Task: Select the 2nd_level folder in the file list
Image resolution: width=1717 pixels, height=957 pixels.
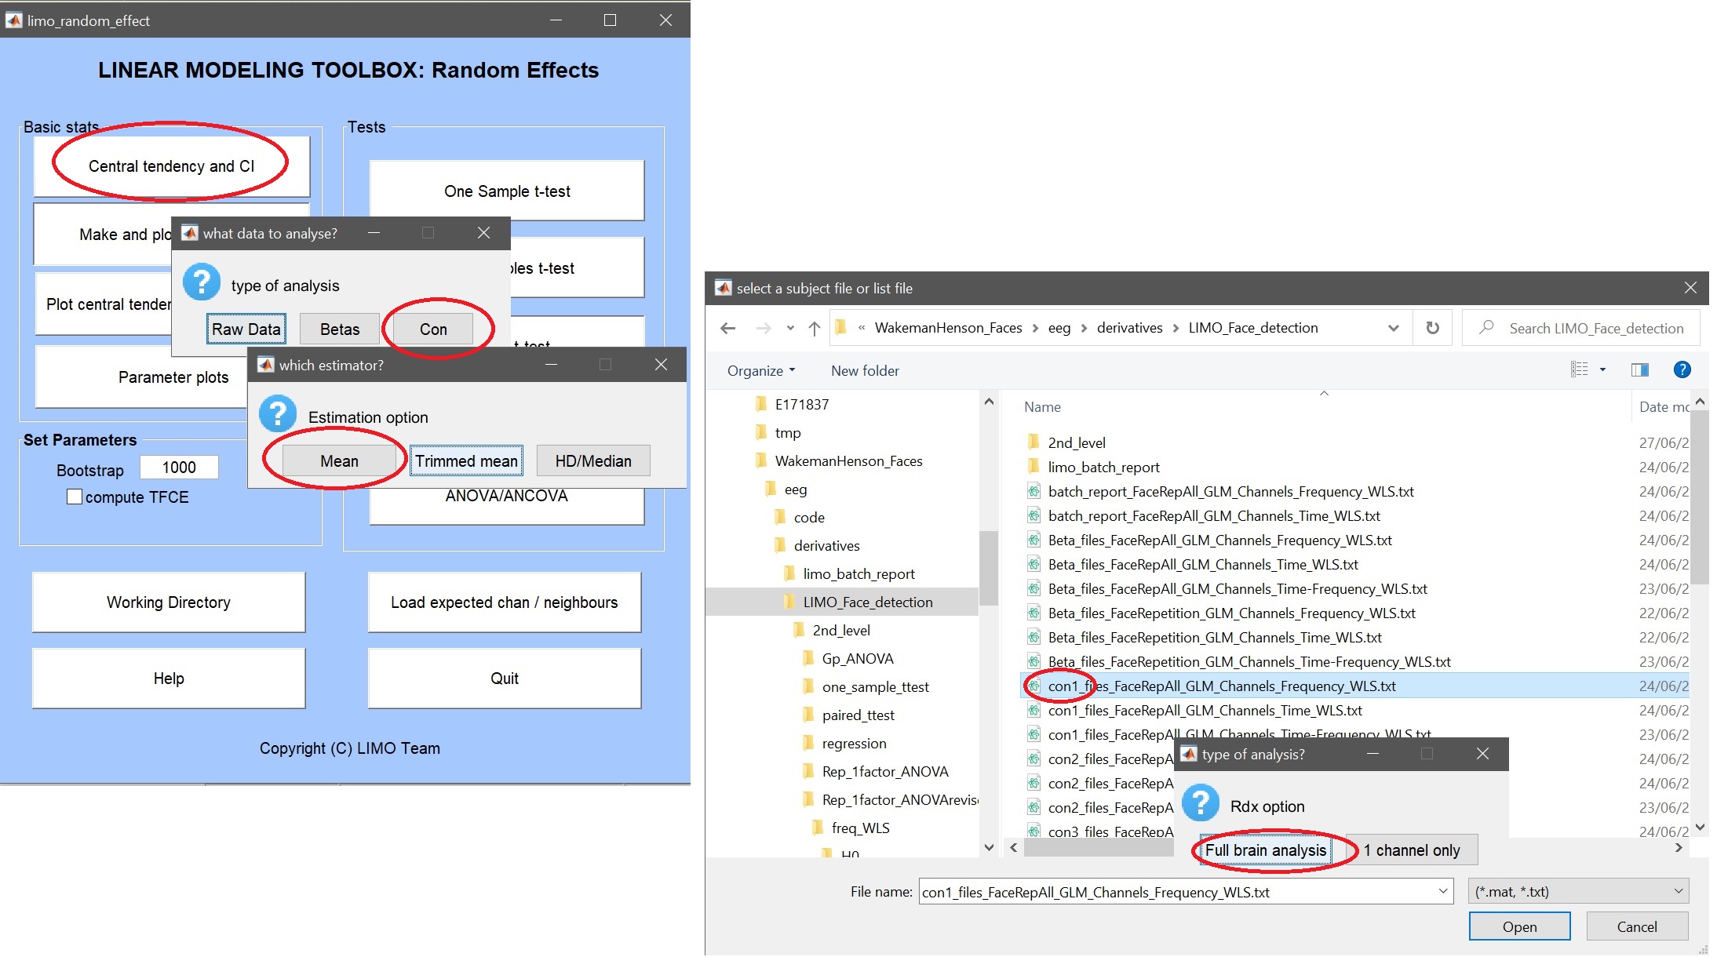Action: click(1076, 442)
